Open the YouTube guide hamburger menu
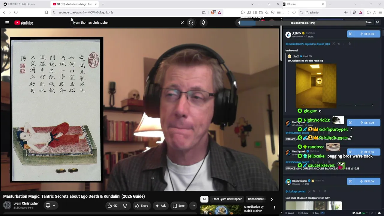 tap(7, 22)
